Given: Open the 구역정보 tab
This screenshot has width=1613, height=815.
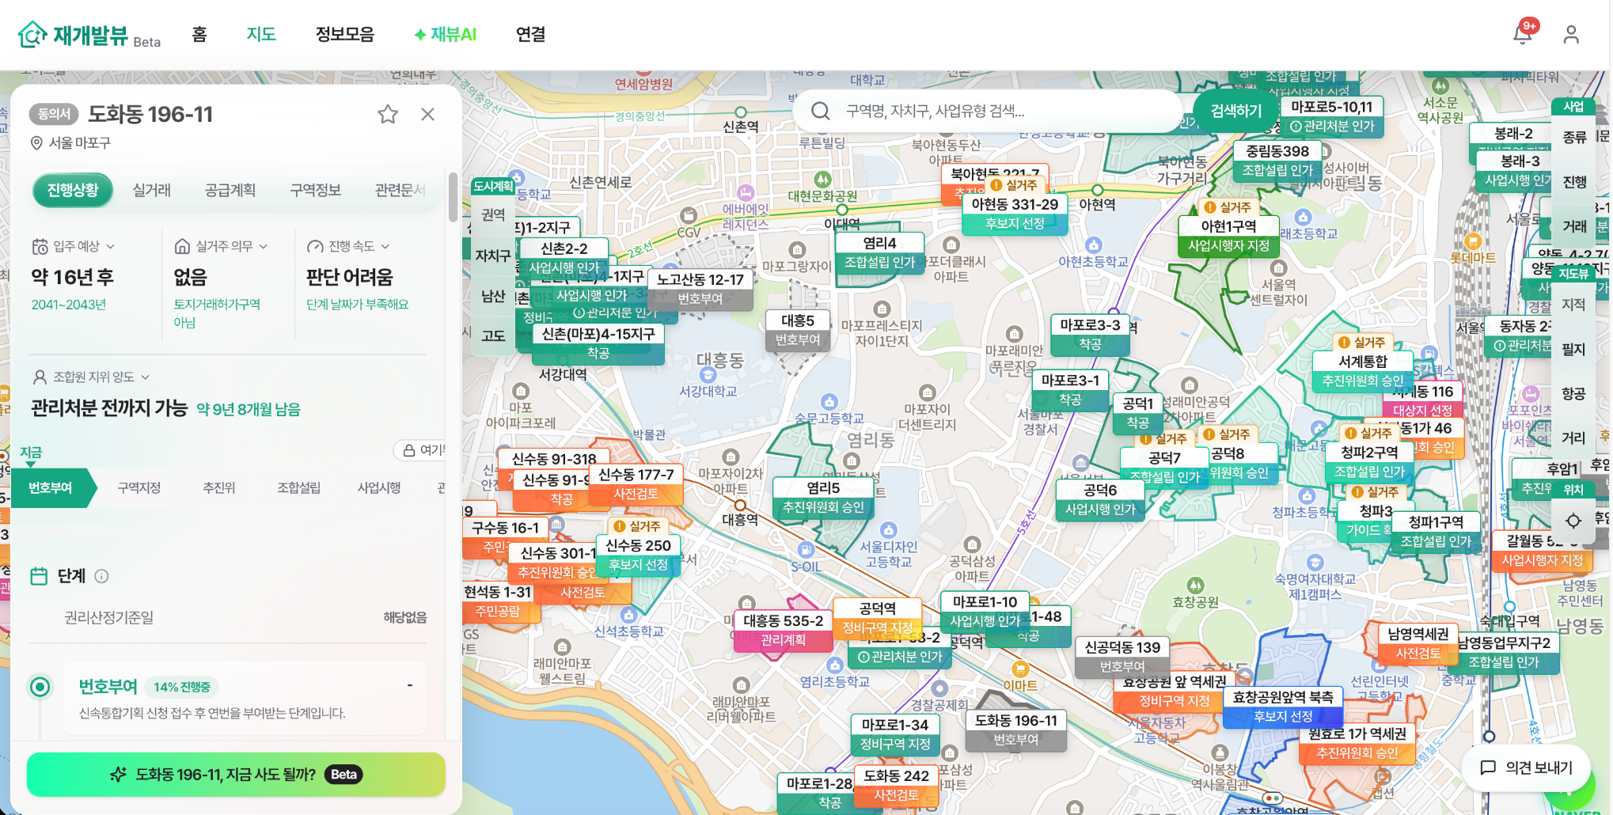Looking at the screenshot, I should click(315, 190).
